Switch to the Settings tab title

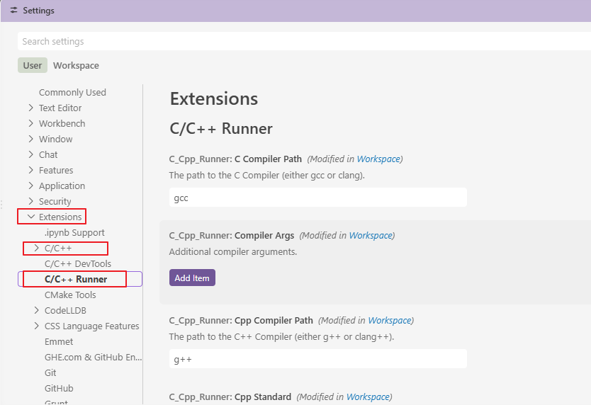tap(38, 11)
